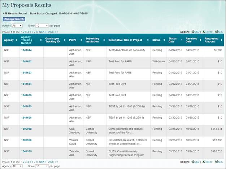Jump to page 8 in top pagination
Viewport: 226px width, 169px height.
36,32
